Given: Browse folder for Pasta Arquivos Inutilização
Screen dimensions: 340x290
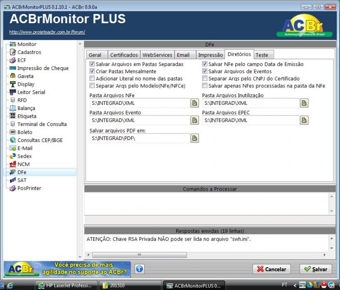Looking at the screenshot, I should point(304,103).
